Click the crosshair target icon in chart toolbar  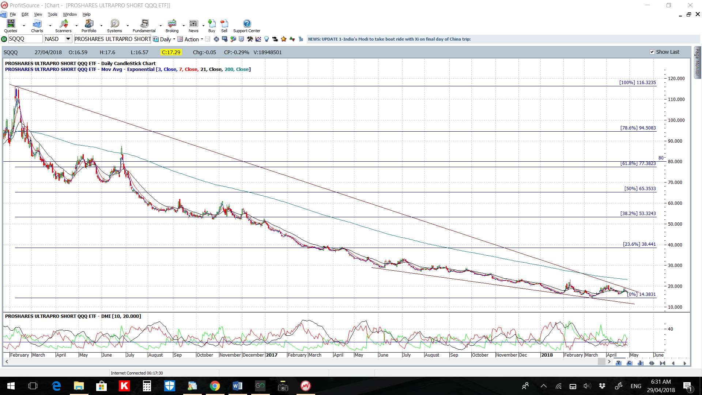point(216,39)
